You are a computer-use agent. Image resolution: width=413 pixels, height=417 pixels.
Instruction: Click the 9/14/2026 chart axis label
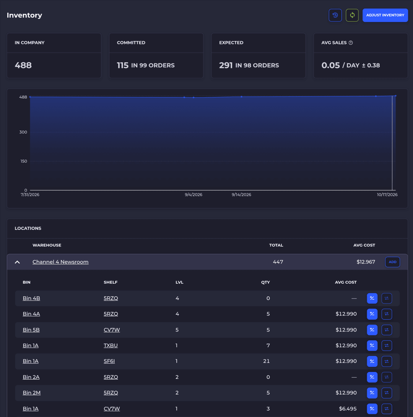[x=241, y=195]
